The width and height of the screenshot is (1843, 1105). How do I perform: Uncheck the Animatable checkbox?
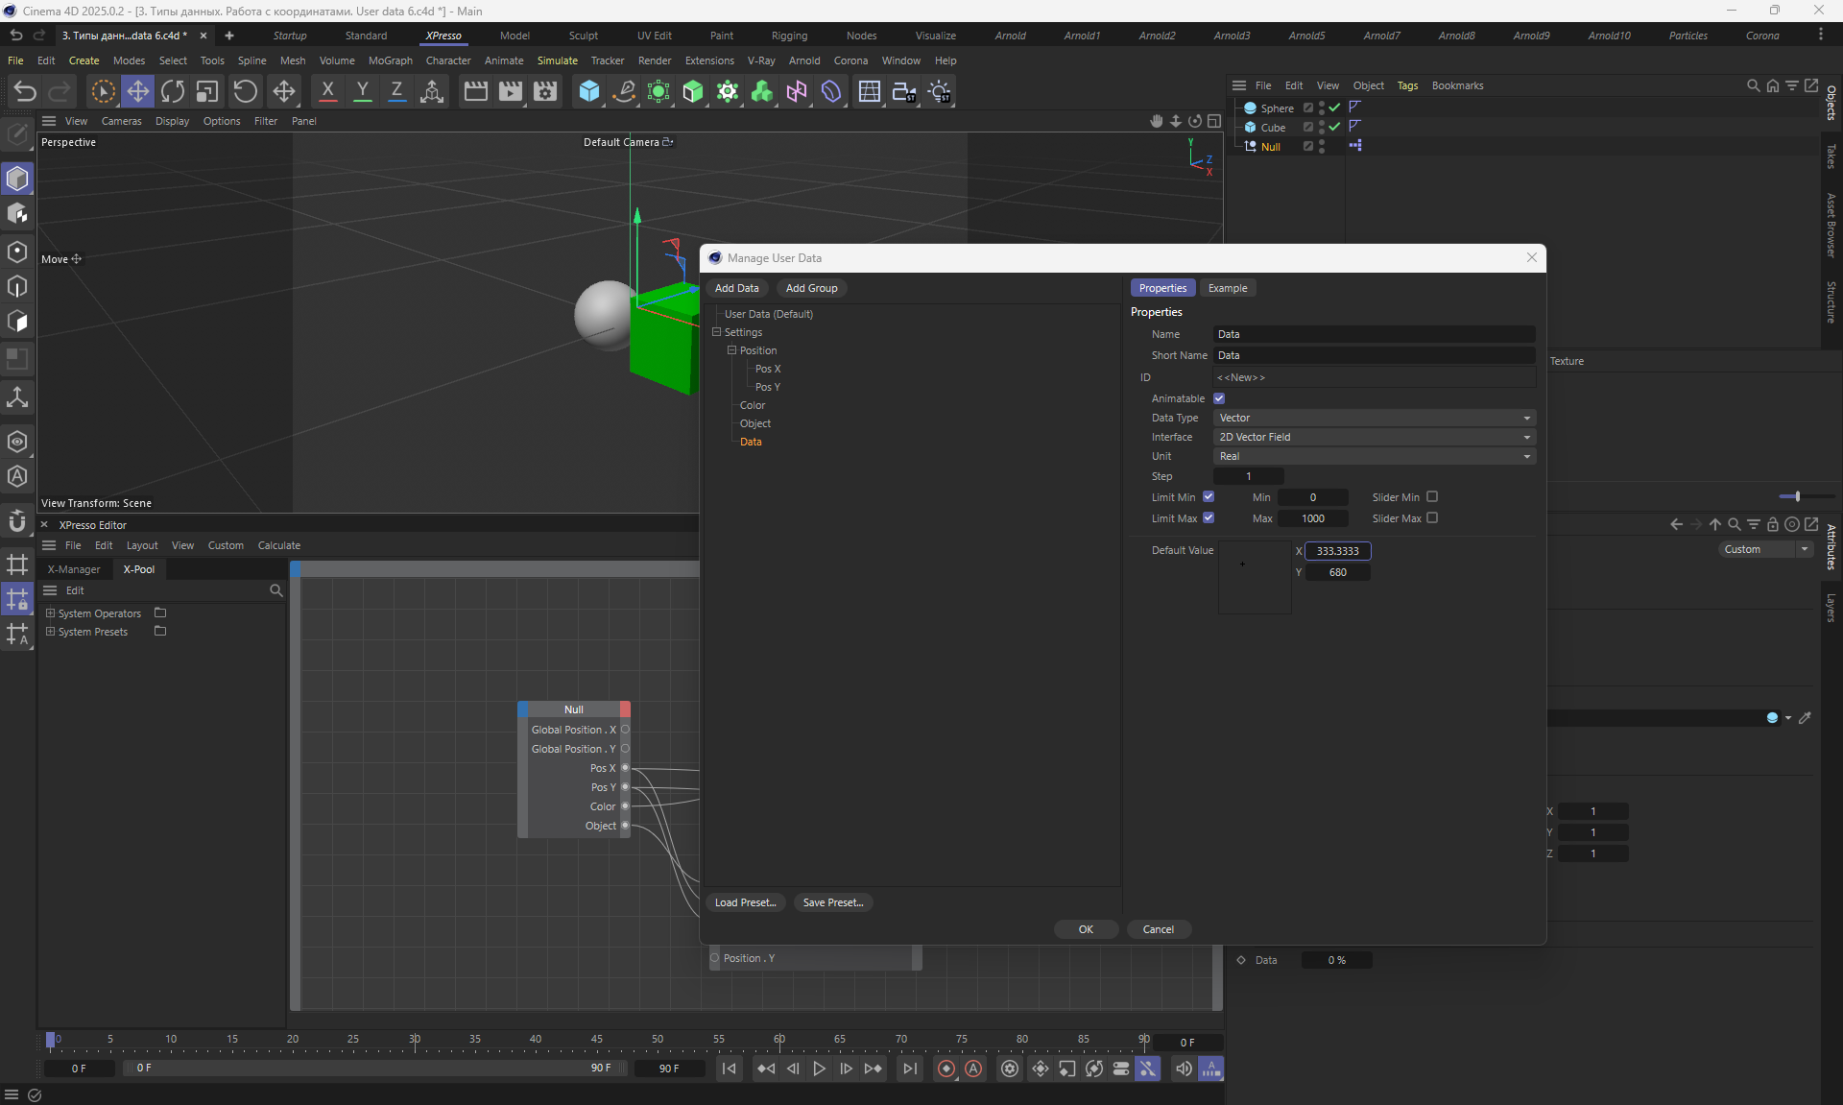pyautogui.click(x=1219, y=398)
